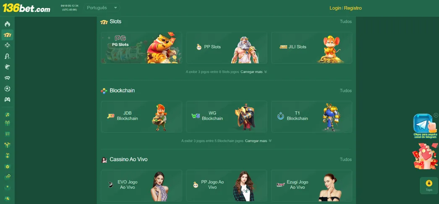Click the Login link
The image size is (439, 204).
click(335, 8)
